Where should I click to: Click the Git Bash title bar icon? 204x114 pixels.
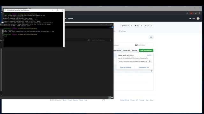5,10
